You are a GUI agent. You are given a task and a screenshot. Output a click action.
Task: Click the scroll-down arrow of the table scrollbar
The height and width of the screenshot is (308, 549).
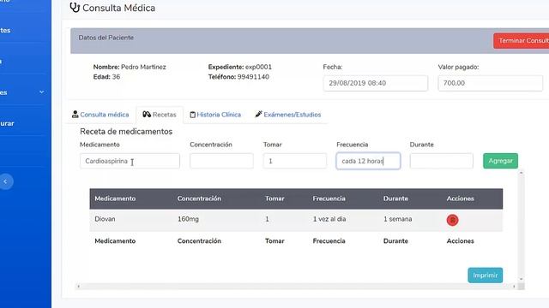[521, 279]
